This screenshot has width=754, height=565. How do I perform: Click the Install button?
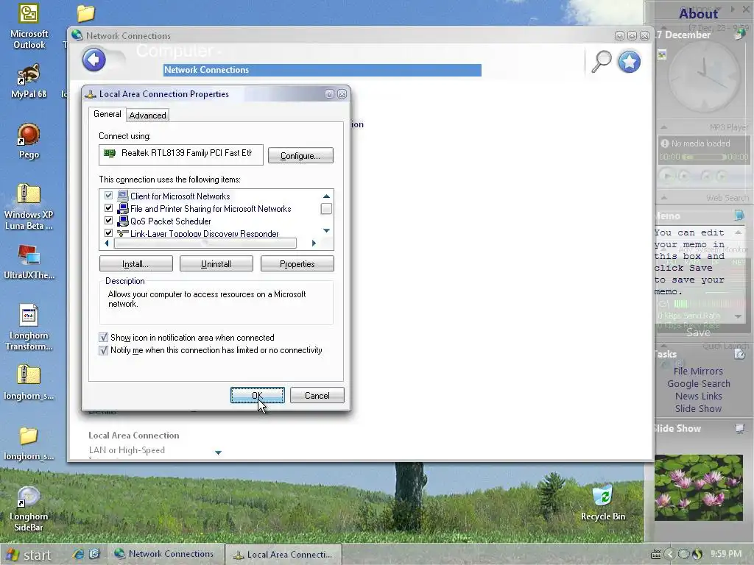click(135, 264)
